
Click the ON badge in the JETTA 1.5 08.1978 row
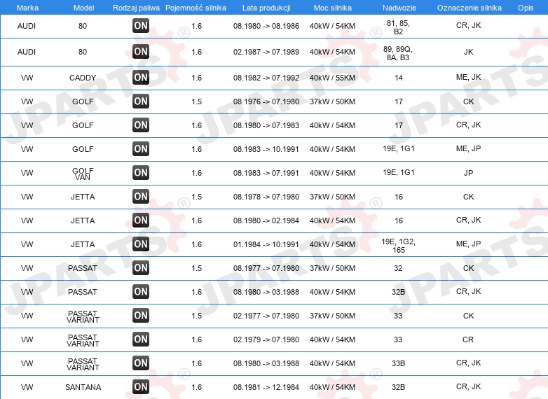click(141, 196)
